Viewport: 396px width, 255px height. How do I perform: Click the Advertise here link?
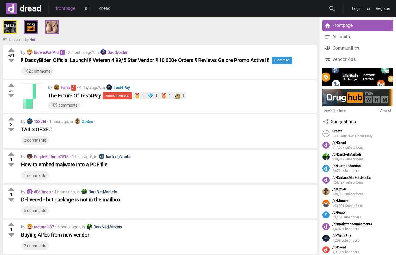pos(335,111)
